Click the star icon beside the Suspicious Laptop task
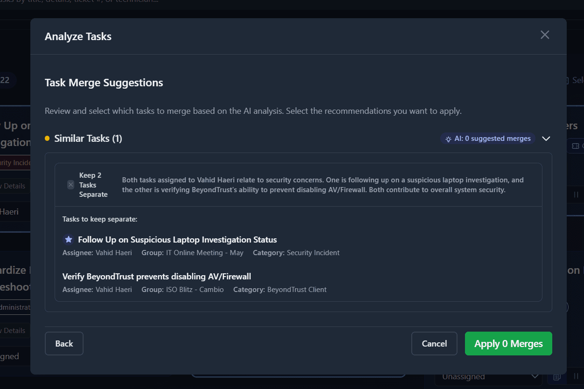 pos(68,239)
